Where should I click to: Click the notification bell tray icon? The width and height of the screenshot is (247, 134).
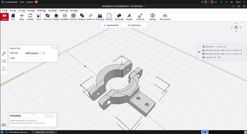point(222,2)
